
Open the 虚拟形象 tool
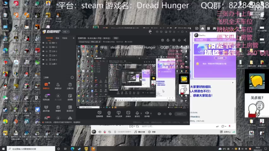tap(46, 108)
